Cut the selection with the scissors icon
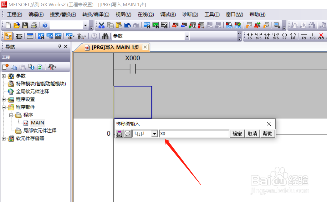This screenshot has width=327, height=202. click(101, 25)
